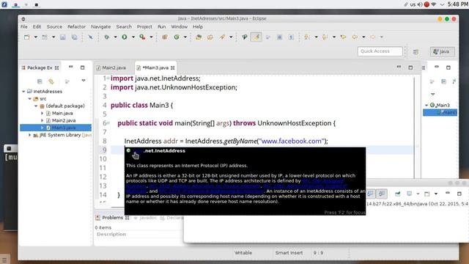Click the Java perspective button

(x=442, y=51)
